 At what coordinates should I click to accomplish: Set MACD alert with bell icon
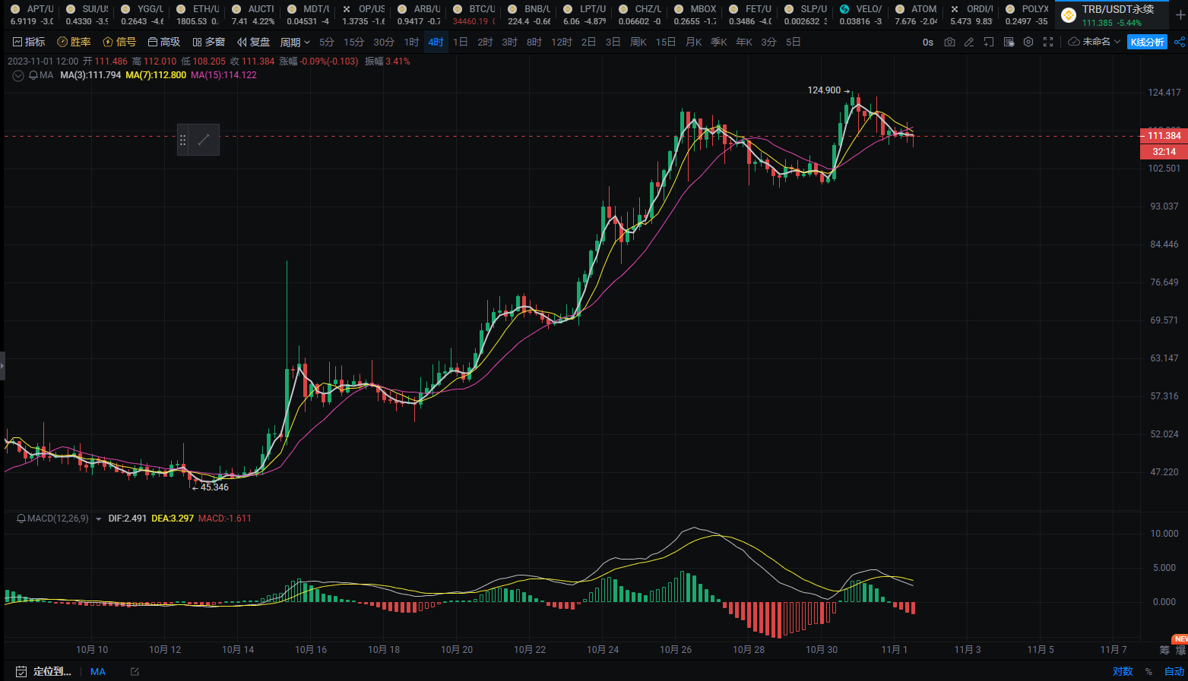[21, 519]
